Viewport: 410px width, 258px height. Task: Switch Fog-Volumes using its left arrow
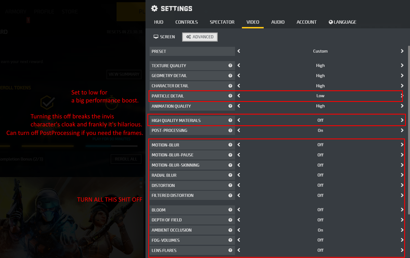239,240
